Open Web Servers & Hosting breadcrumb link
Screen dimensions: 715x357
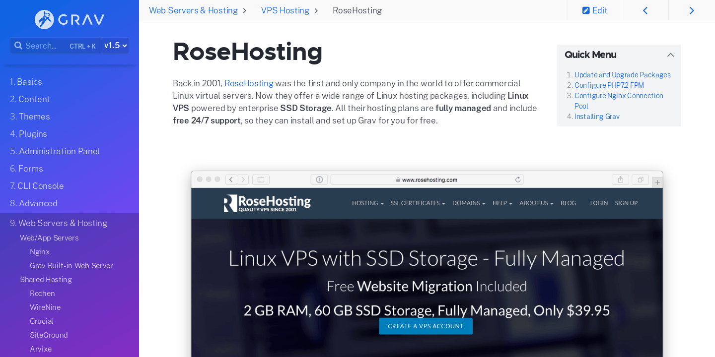[x=193, y=10]
